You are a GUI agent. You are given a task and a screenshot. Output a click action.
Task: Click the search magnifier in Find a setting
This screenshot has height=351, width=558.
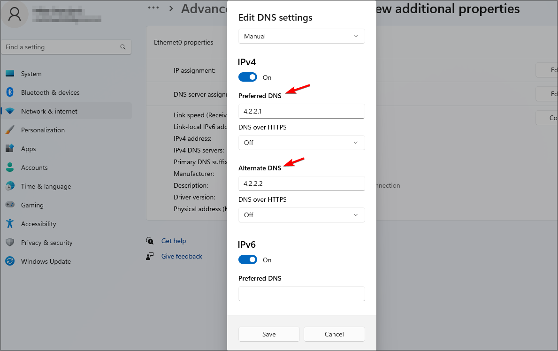[122, 47]
